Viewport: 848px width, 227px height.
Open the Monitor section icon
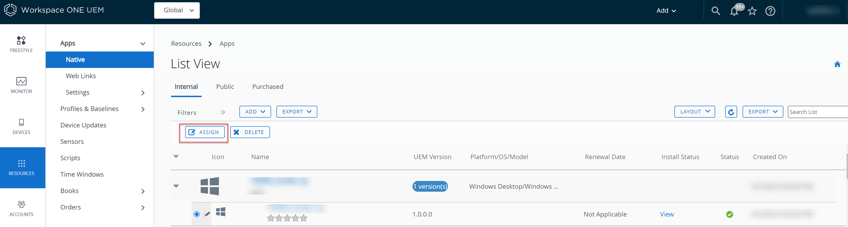click(21, 81)
